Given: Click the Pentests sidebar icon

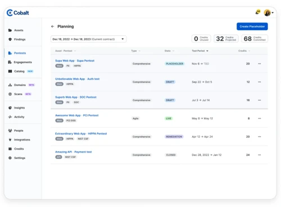Looking at the screenshot, I should coord(10,53).
